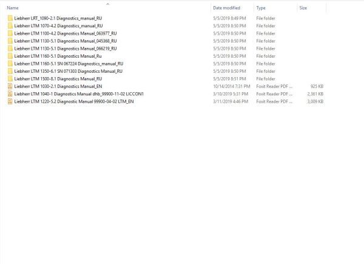Viewport: 364px width, 264px height.
Task: Select Liebherr LTM 1130-5.1 Diagnostics Manual_066219_RU name
Action: point(66,49)
